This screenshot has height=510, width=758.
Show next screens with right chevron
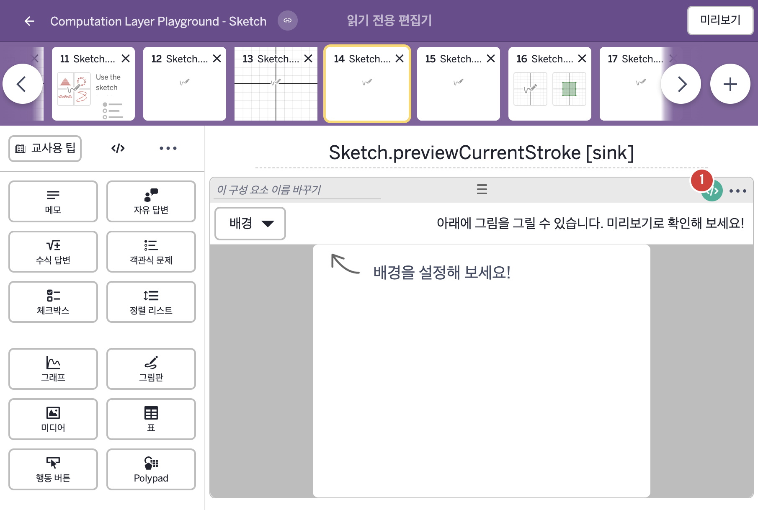point(681,84)
